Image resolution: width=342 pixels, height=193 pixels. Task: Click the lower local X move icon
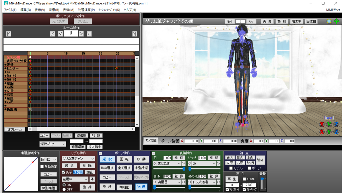point(322,132)
